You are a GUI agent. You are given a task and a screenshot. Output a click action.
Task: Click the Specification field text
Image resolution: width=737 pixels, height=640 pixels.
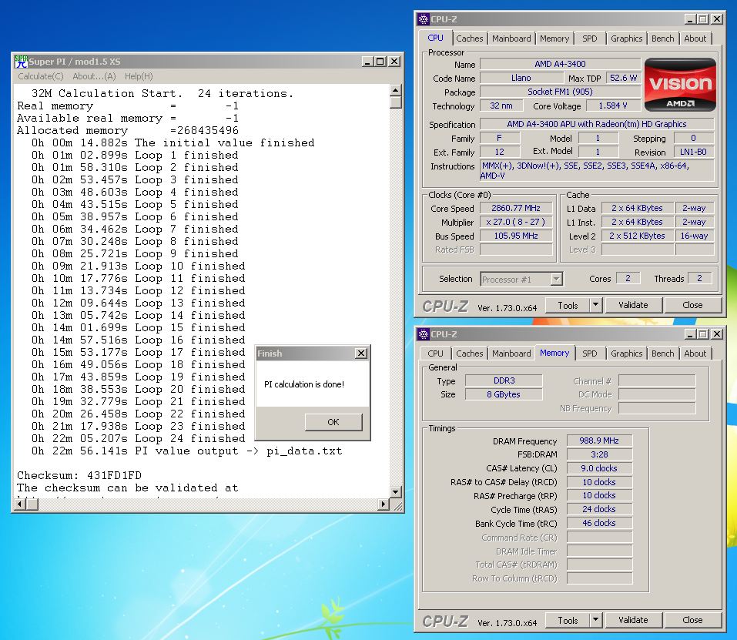pyautogui.click(x=597, y=124)
